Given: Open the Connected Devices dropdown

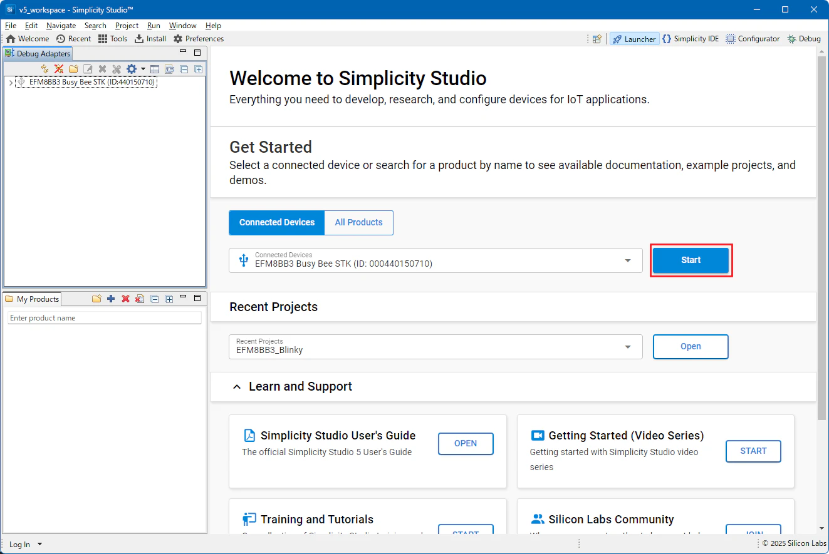Looking at the screenshot, I should [x=435, y=260].
